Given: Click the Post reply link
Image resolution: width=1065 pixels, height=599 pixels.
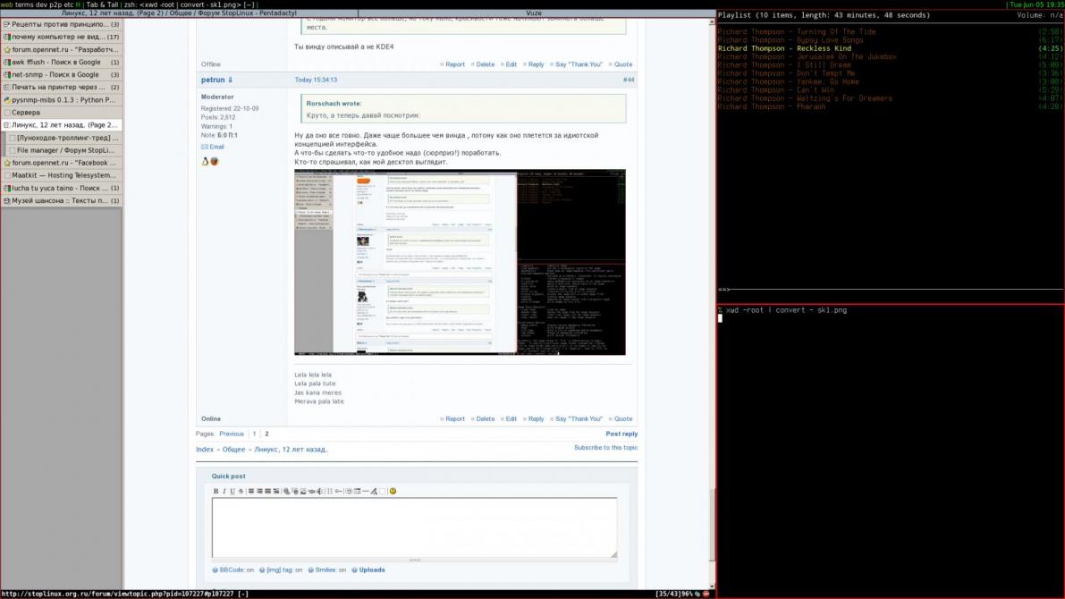Looking at the screenshot, I should [x=621, y=434].
